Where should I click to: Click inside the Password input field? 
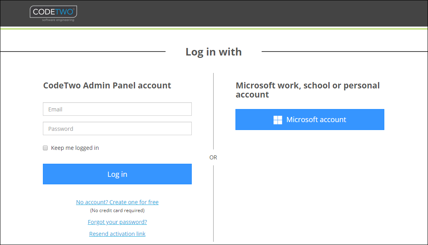[x=117, y=128]
